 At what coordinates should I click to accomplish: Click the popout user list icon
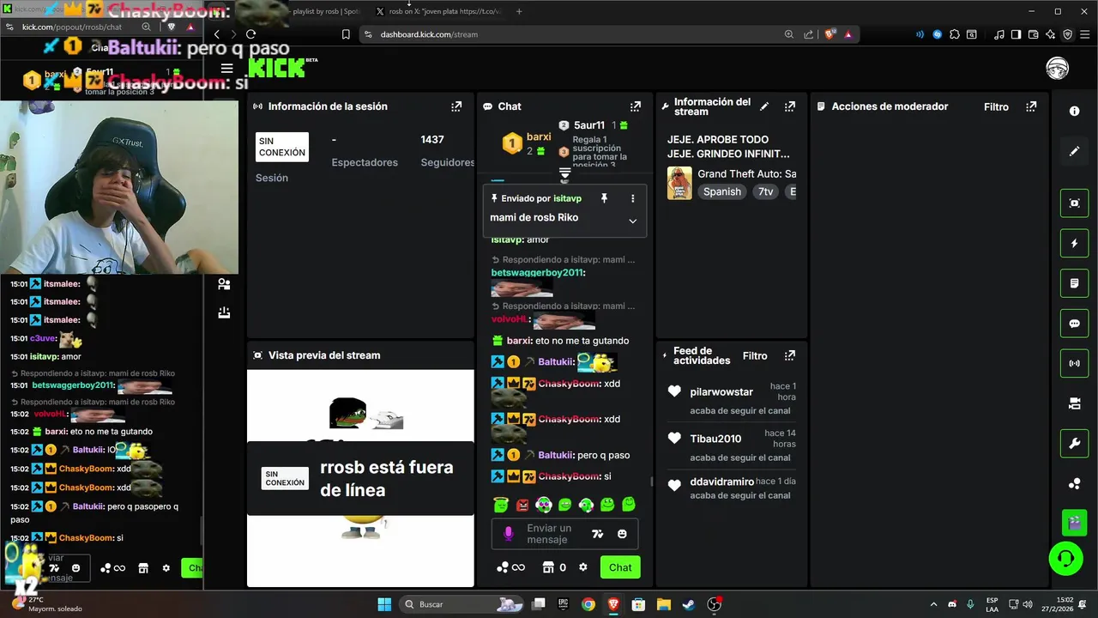(224, 284)
